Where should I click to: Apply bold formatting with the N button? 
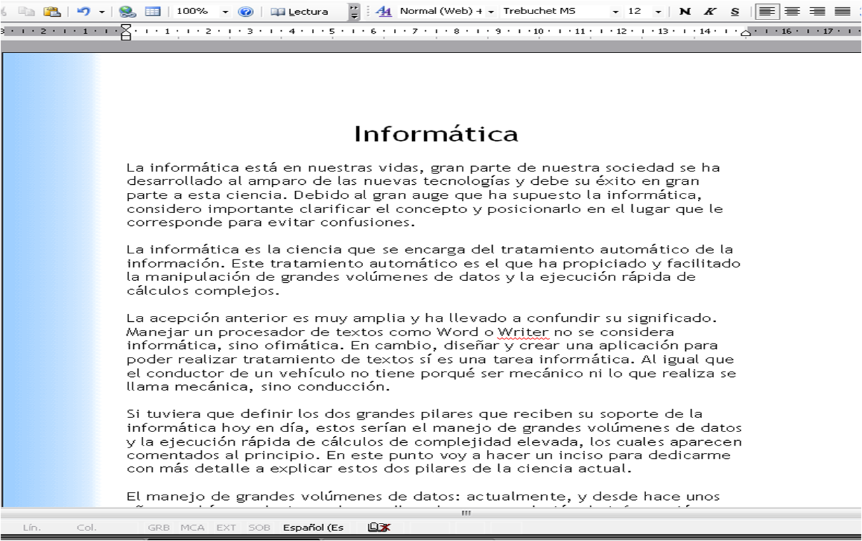pyautogui.click(x=684, y=11)
